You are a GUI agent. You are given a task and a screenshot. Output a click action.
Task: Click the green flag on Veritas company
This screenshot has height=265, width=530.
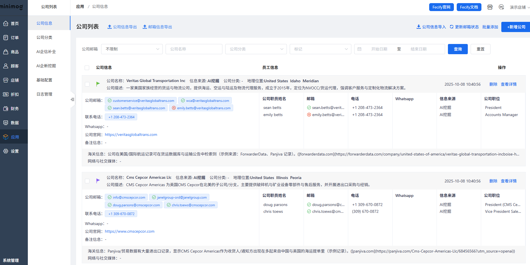click(x=98, y=84)
